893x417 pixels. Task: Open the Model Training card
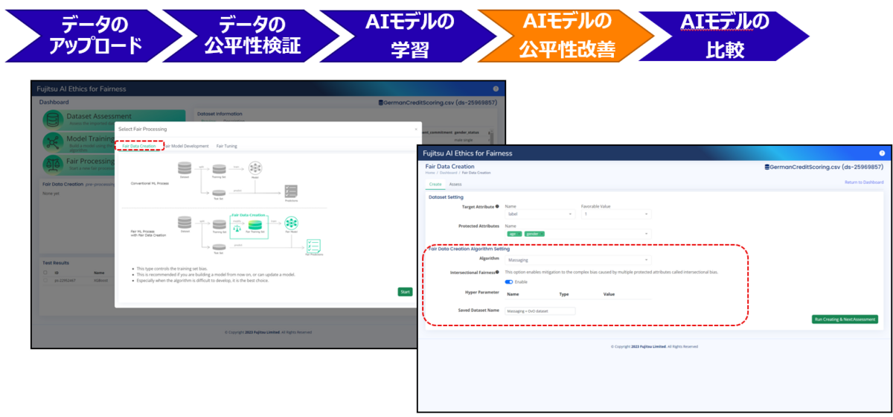[79, 141]
